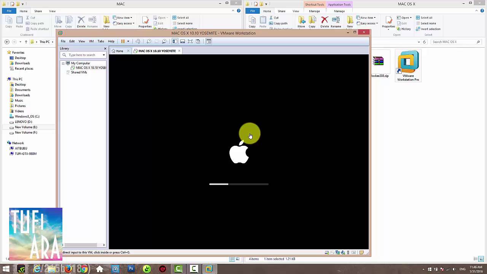Screen dimensions: 487x274
Task: Open Recent places under Favorites
Action: (21, 68)
